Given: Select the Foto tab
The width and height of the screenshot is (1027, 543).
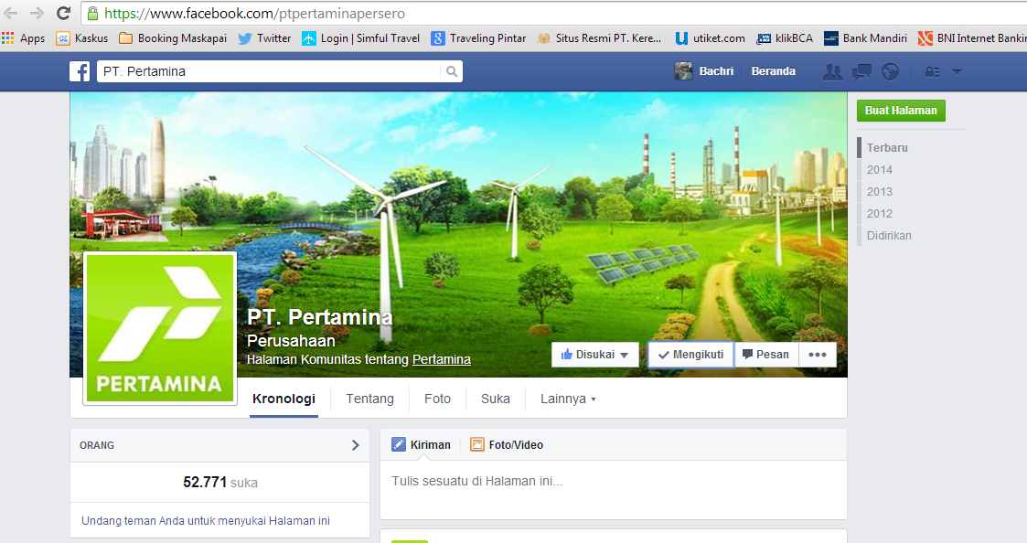Looking at the screenshot, I should pos(437,399).
